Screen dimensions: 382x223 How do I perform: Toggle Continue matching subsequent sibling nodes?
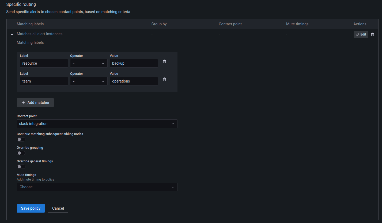21,139
